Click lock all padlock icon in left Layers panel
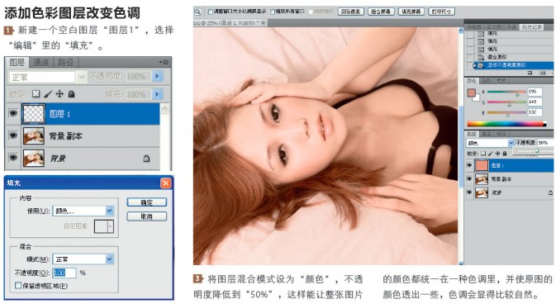Screen dimensions: 556x304 [71, 94]
